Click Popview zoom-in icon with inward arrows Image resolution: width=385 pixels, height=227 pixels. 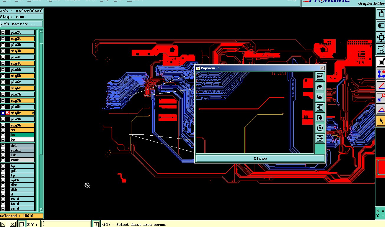click(320, 128)
